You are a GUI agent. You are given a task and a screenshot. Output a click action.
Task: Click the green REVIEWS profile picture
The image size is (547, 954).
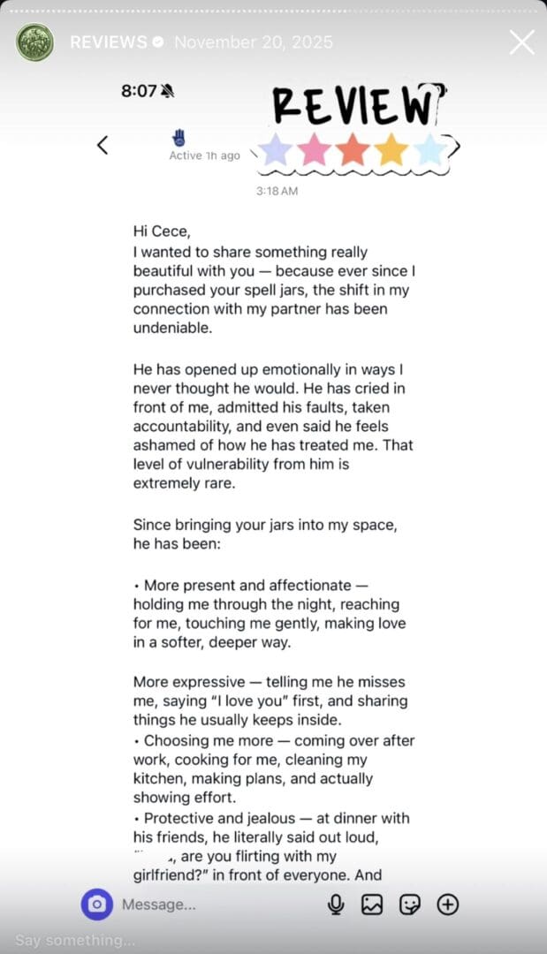(34, 42)
